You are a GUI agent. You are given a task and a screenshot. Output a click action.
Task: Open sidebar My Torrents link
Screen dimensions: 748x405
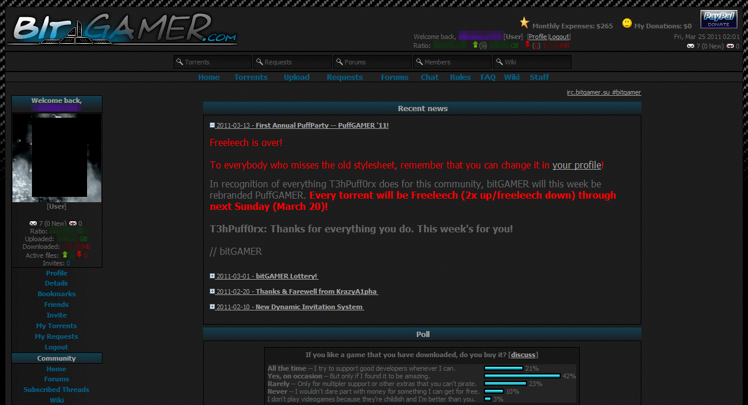pos(57,326)
